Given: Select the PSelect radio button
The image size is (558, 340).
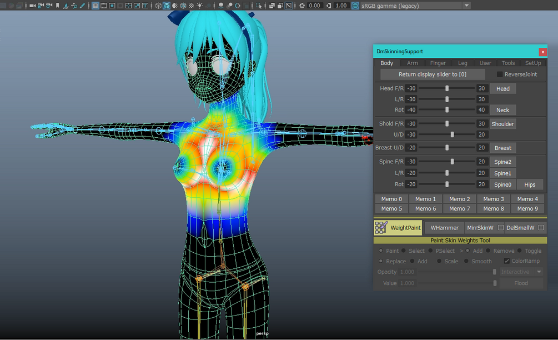Looking at the screenshot, I should click(x=431, y=251).
